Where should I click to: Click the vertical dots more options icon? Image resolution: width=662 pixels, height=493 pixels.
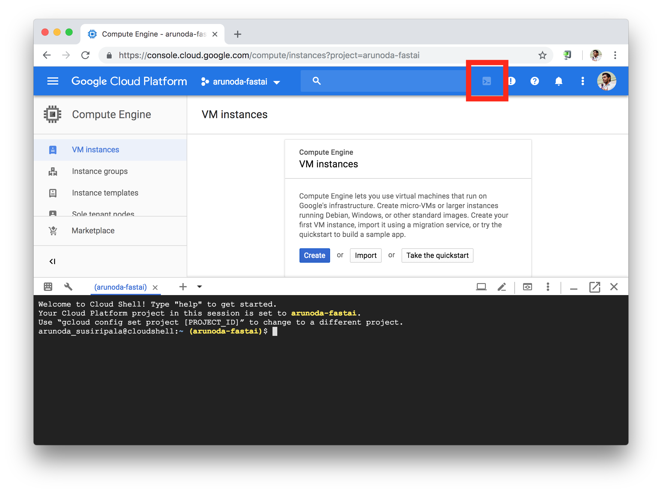point(581,81)
